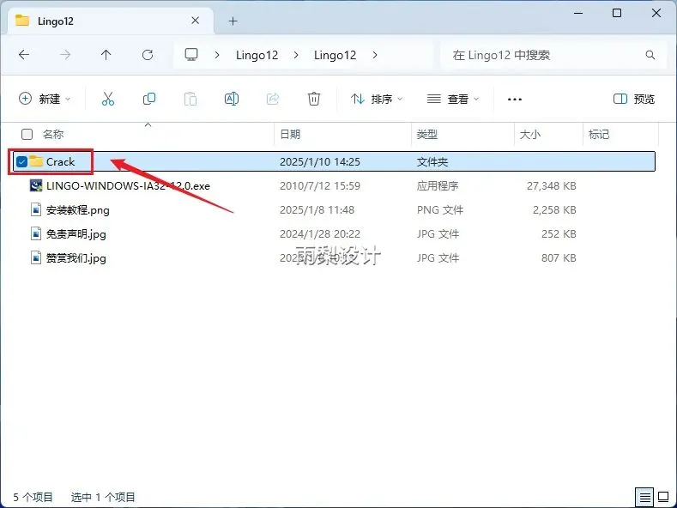Click the 807 KB size cell
This screenshot has height=508, width=677.
tap(559, 258)
